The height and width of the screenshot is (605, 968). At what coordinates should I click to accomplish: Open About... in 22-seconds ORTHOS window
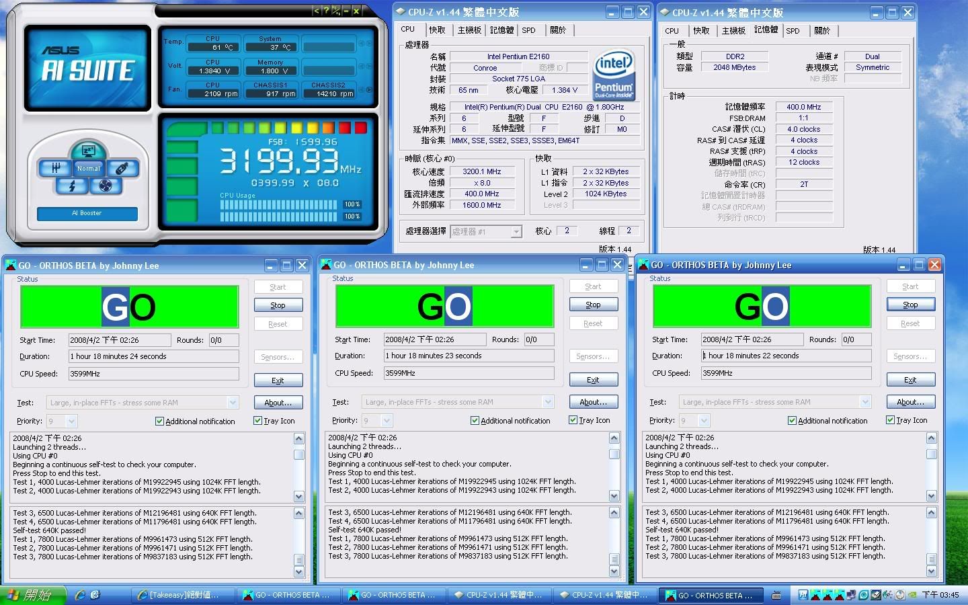click(910, 402)
